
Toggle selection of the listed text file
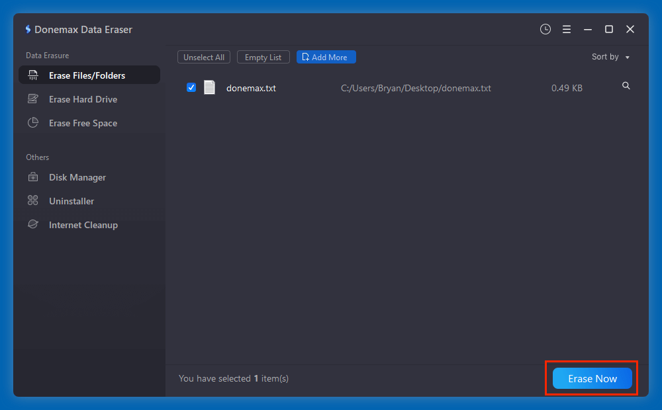click(191, 87)
